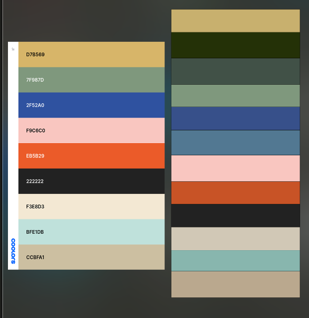The image size is (309, 318).
Task: Pick the dark slate green band on right
Action: [235, 72]
